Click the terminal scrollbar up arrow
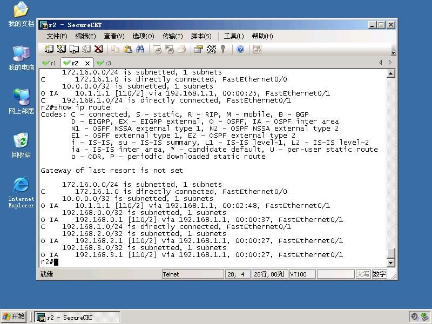Screen dimensions: 432x324 click(390, 73)
